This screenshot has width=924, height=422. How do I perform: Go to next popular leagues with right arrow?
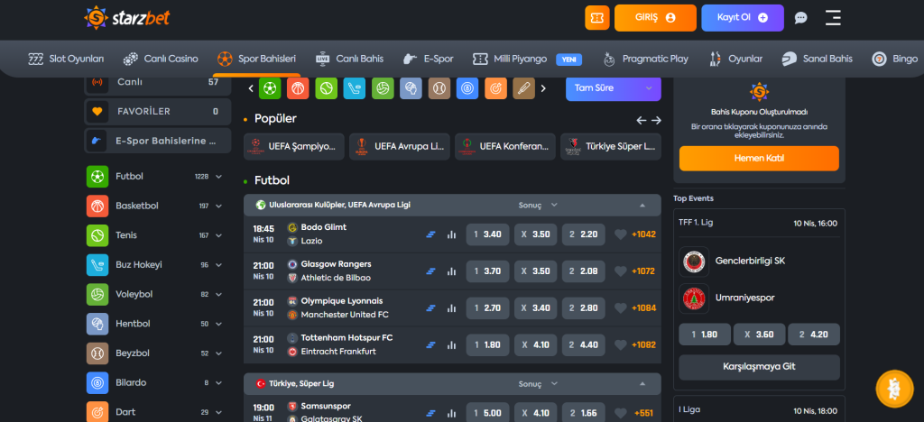656,120
